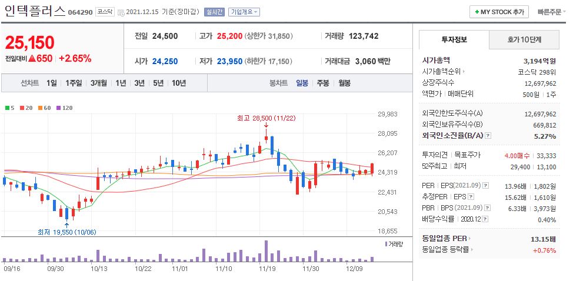
Task: Click the orange 60-day moving average swatch
Action: click(40, 108)
